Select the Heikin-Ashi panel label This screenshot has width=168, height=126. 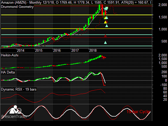click(x=10, y=55)
